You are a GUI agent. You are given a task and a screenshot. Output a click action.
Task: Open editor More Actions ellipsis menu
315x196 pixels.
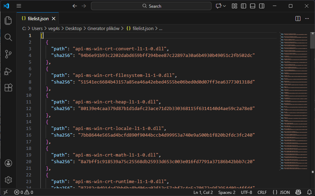point(307,19)
